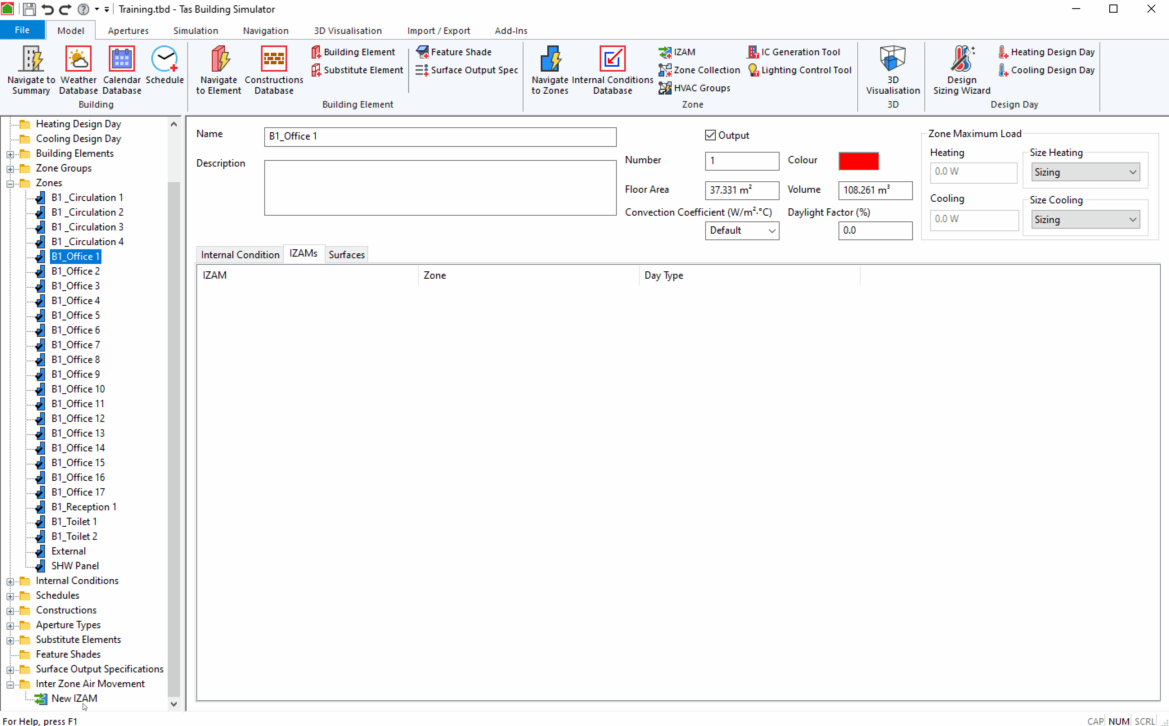
Task: Add a new Schedule
Action: tap(164, 65)
